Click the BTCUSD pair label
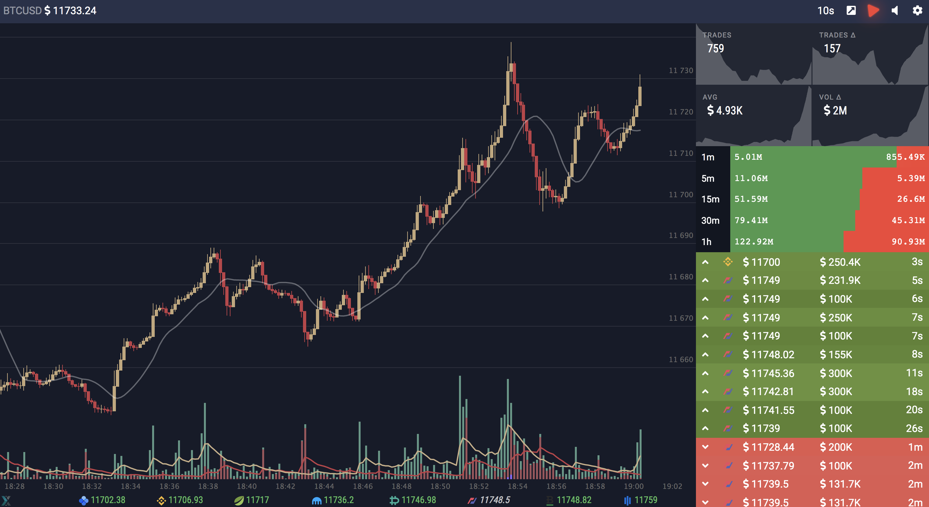 point(22,10)
